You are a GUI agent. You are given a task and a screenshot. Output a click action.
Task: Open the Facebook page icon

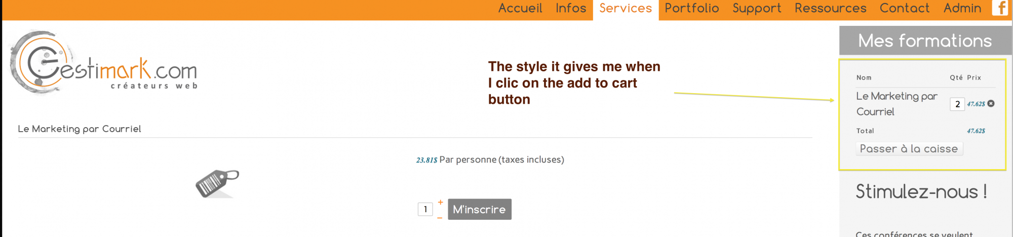tap(1000, 8)
